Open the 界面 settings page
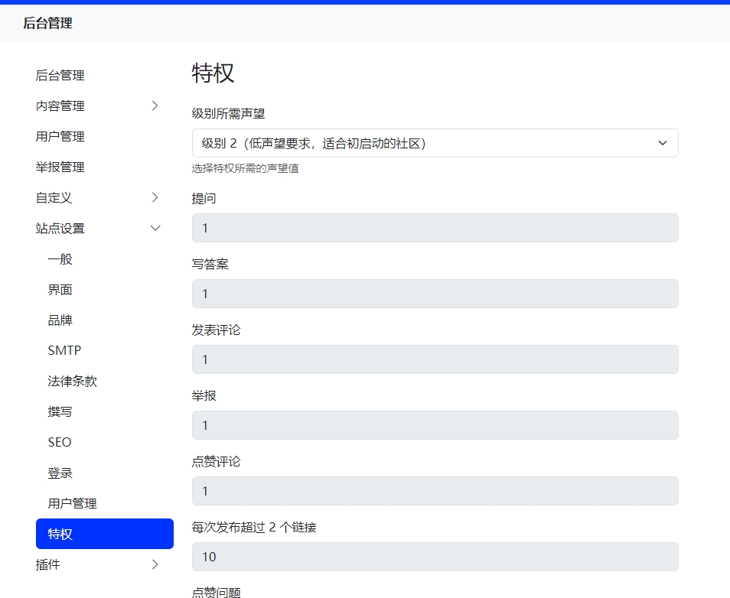 point(104,290)
